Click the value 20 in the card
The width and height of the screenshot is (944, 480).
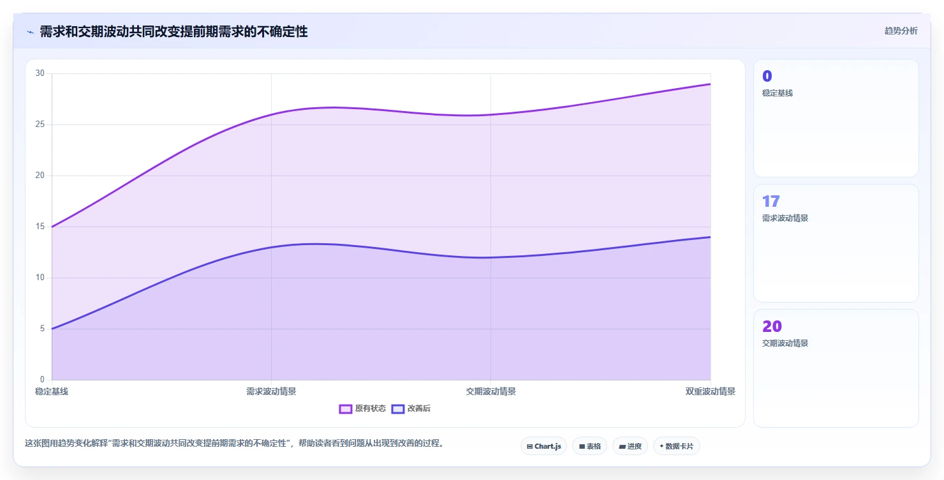(x=772, y=327)
